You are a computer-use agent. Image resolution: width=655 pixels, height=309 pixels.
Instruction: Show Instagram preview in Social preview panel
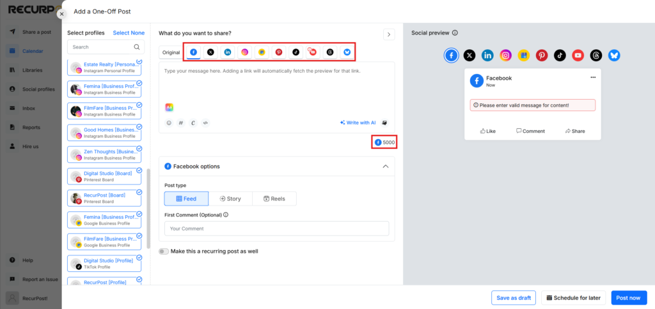pos(506,55)
